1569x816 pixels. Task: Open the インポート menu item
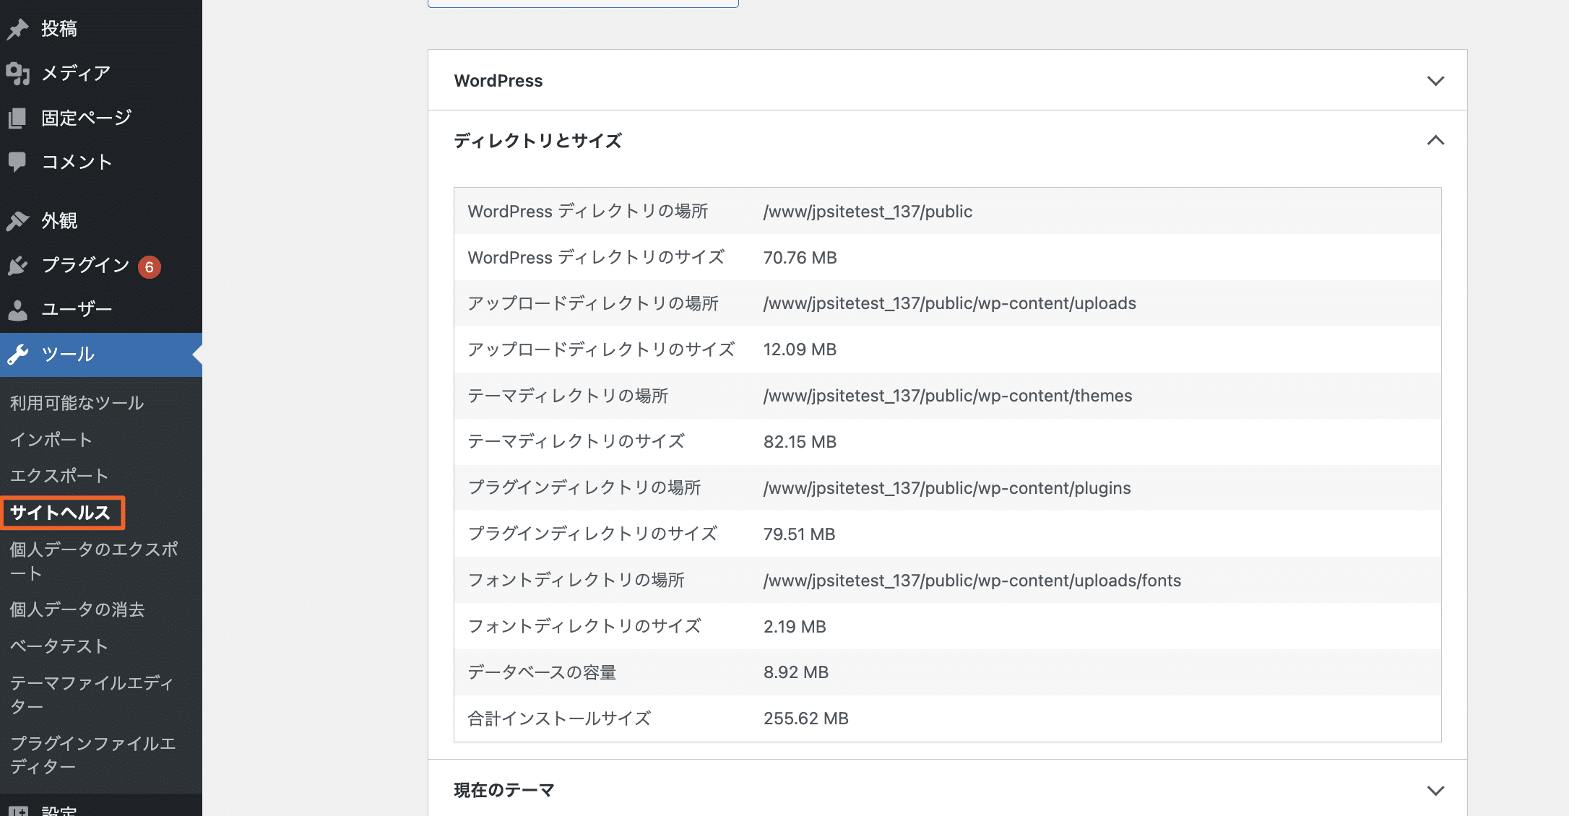click(51, 439)
